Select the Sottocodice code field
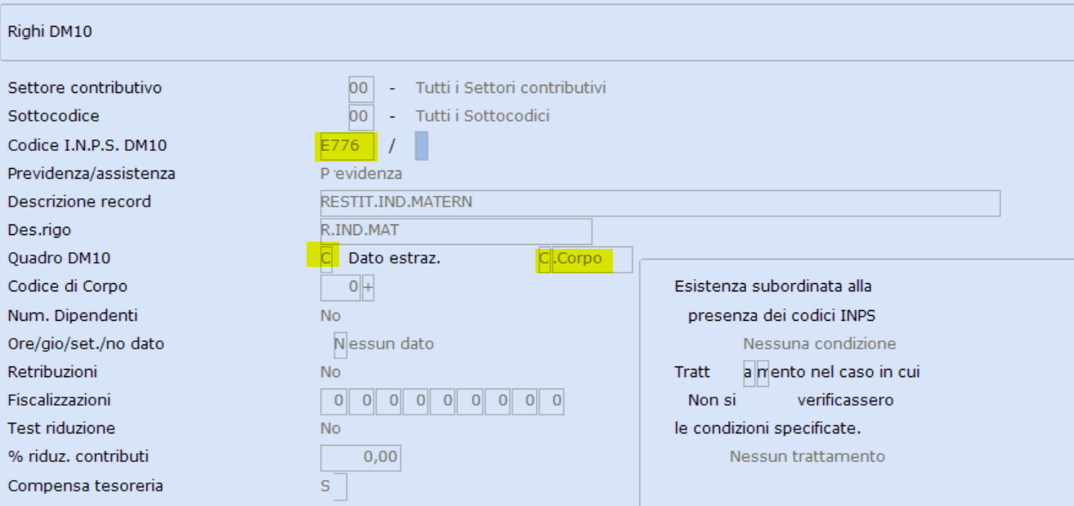The height and width of the screenshot is (506, 1074). [360, 117]
